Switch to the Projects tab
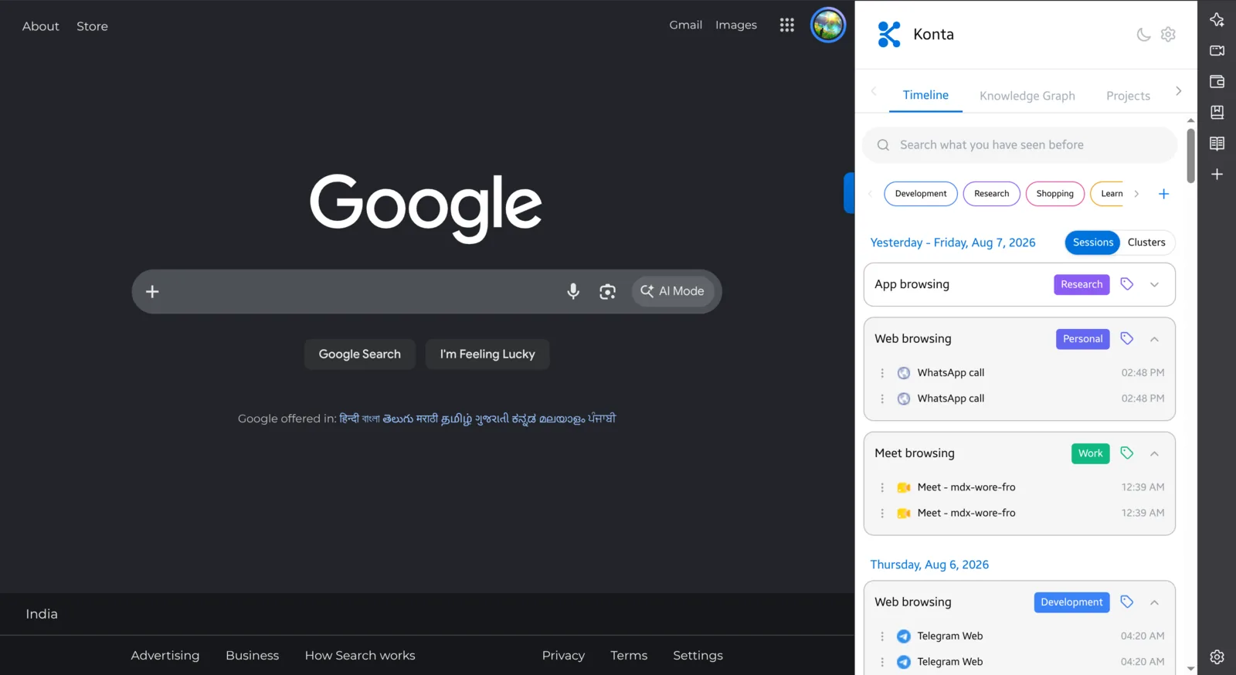Viewport: 1236px width, 675px height. pos(1128,96)
